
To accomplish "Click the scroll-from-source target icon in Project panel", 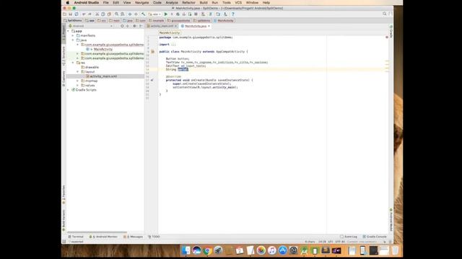I will click(x=122, y=26).
